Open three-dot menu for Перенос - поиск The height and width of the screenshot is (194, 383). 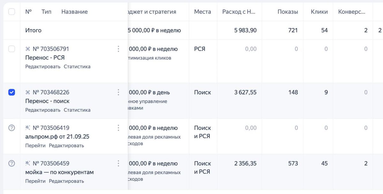[x=118, y=92]
